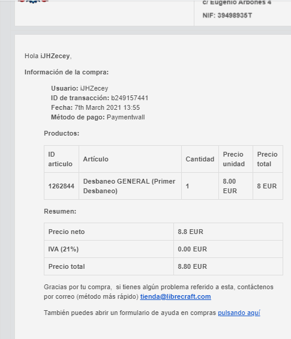Click the NIF number 39498935T
Image resolution: width=291 pixels, height=339 pixels.
[x=235, y=16]
